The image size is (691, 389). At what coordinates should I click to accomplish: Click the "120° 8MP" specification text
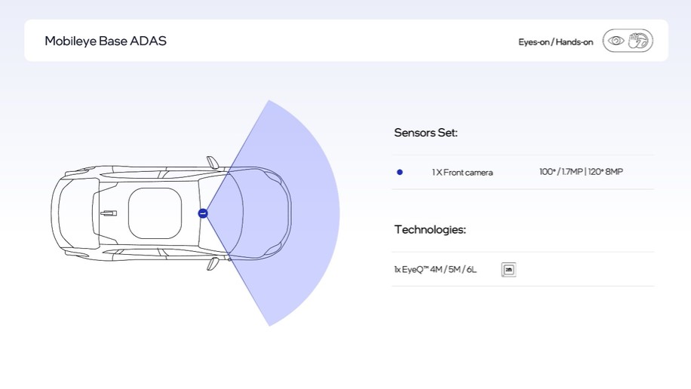[606, 172]
